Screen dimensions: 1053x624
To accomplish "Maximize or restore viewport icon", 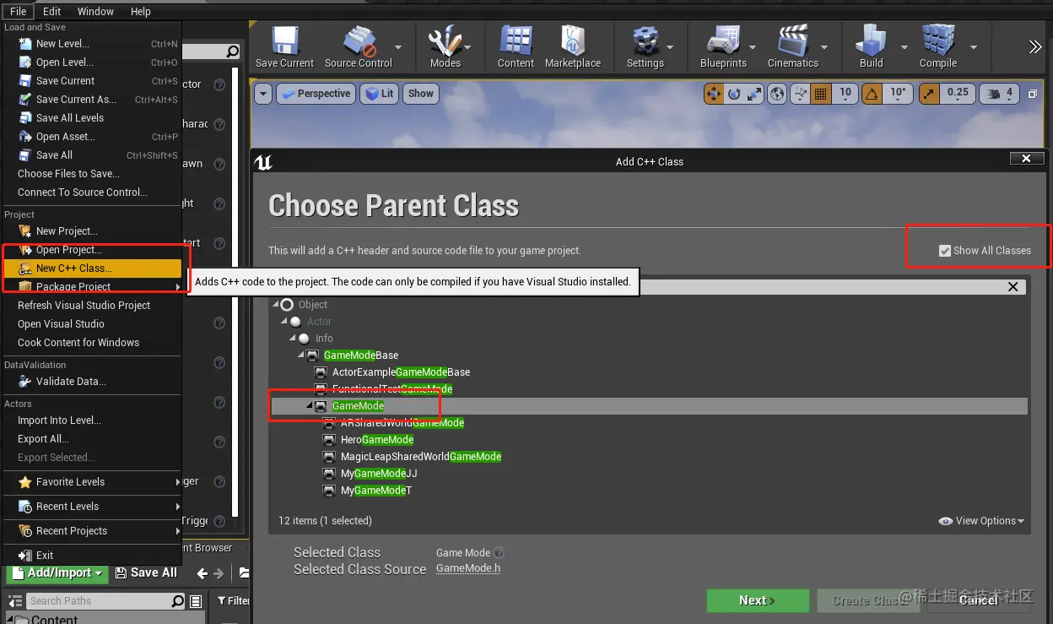I will [1032, 95].
